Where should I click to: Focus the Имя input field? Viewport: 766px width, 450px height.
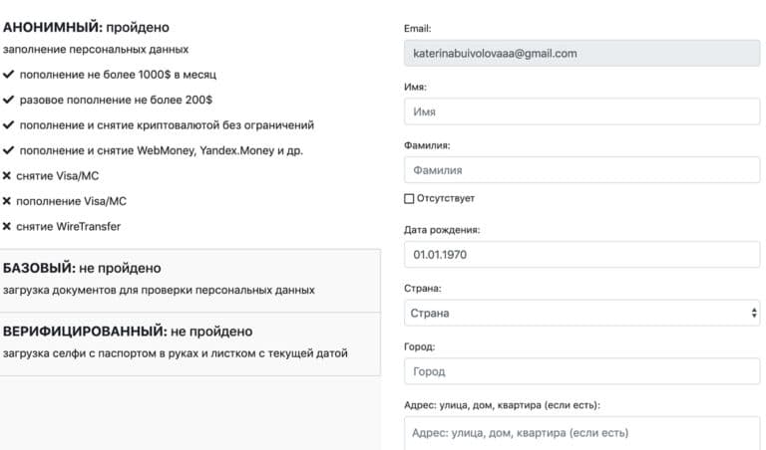[581, 112]
